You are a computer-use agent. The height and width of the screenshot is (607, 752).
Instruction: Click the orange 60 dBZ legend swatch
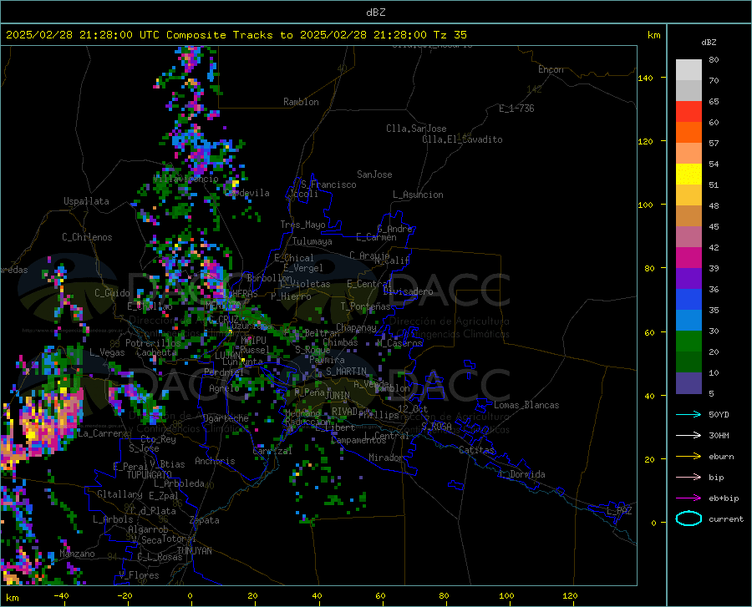click(x=688, y=132)
